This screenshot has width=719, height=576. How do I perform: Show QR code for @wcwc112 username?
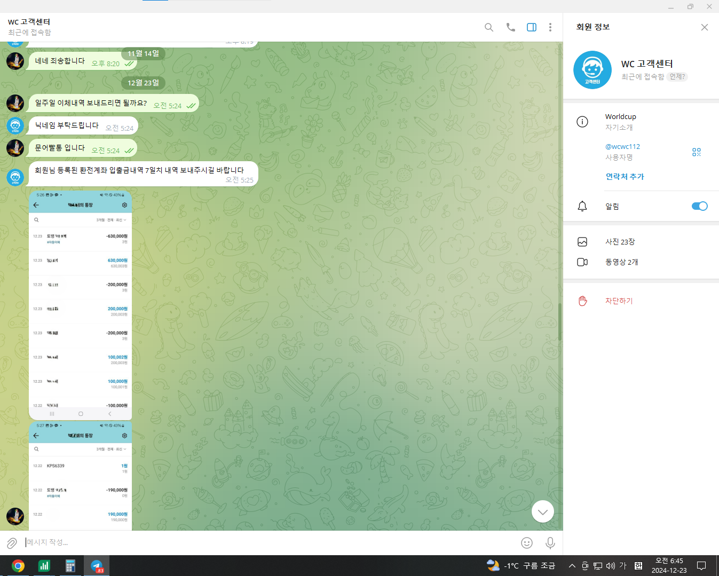point(696,152)
